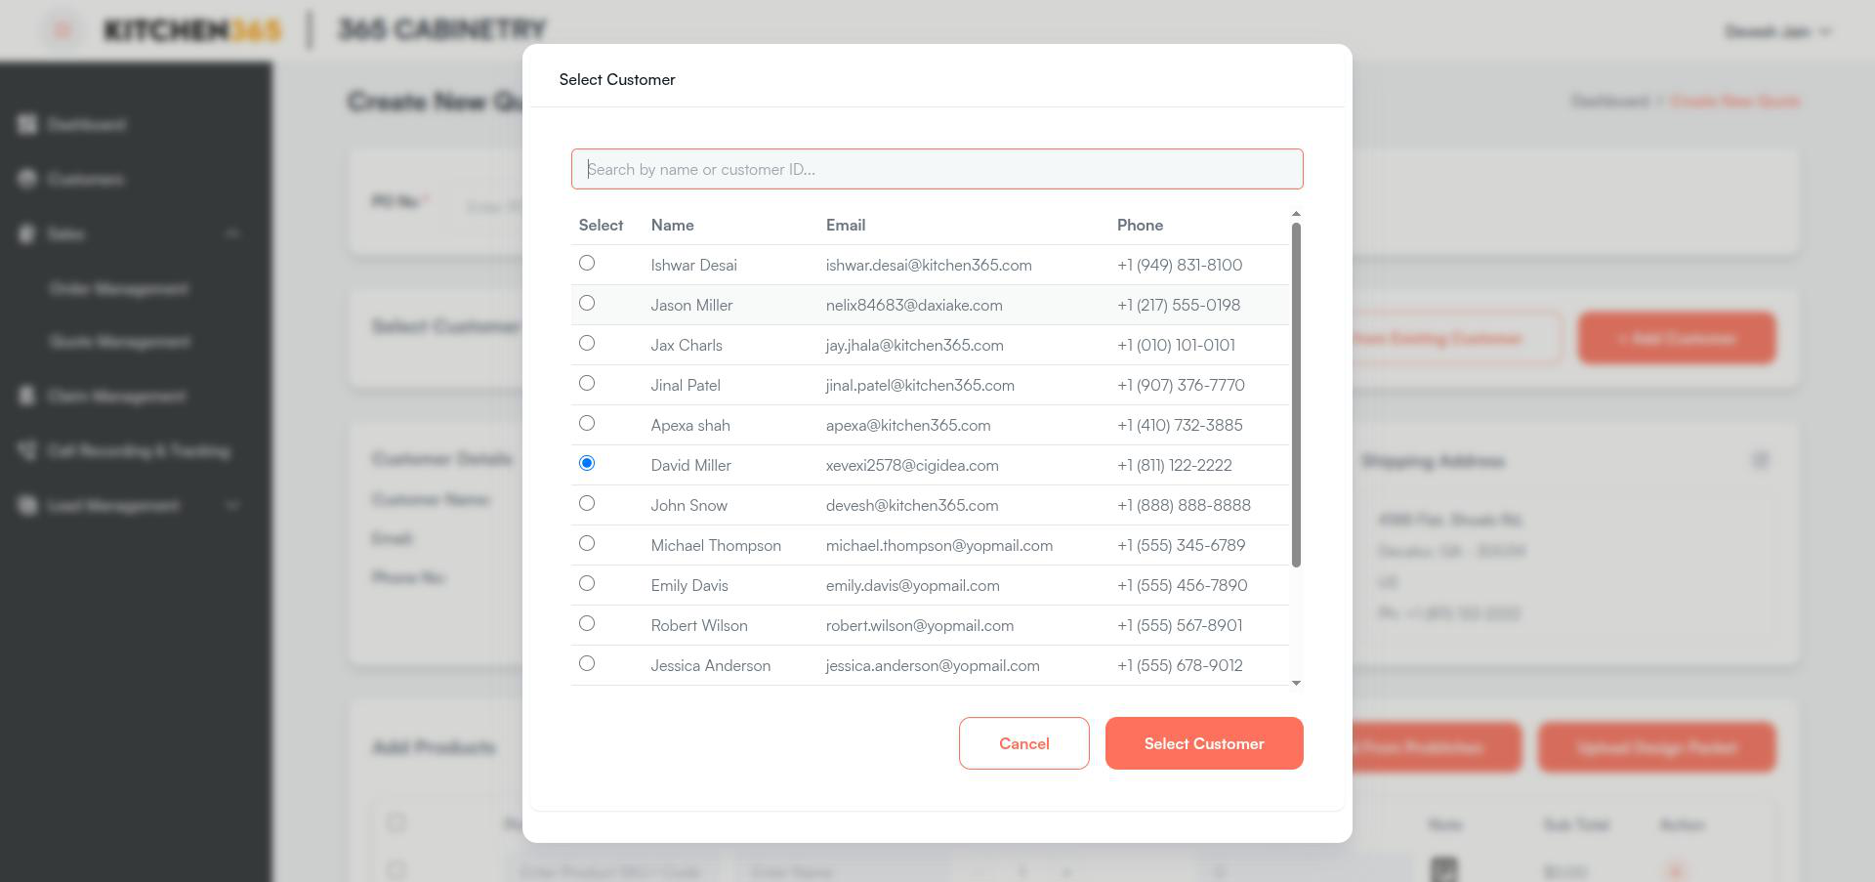
Task: Select Robert Wilson radio option
Action: point(587,623)
